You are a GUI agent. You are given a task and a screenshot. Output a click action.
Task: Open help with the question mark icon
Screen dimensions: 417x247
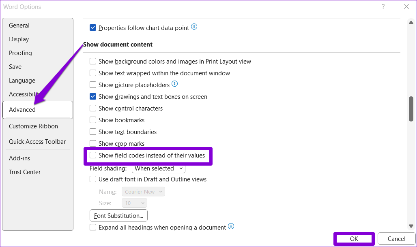(383, 6)
